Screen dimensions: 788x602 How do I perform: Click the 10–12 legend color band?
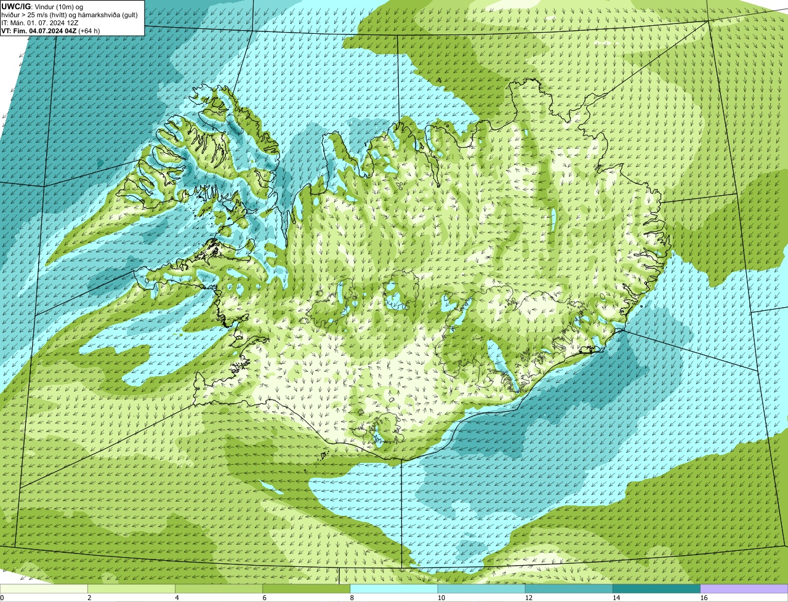pos(481,589)
